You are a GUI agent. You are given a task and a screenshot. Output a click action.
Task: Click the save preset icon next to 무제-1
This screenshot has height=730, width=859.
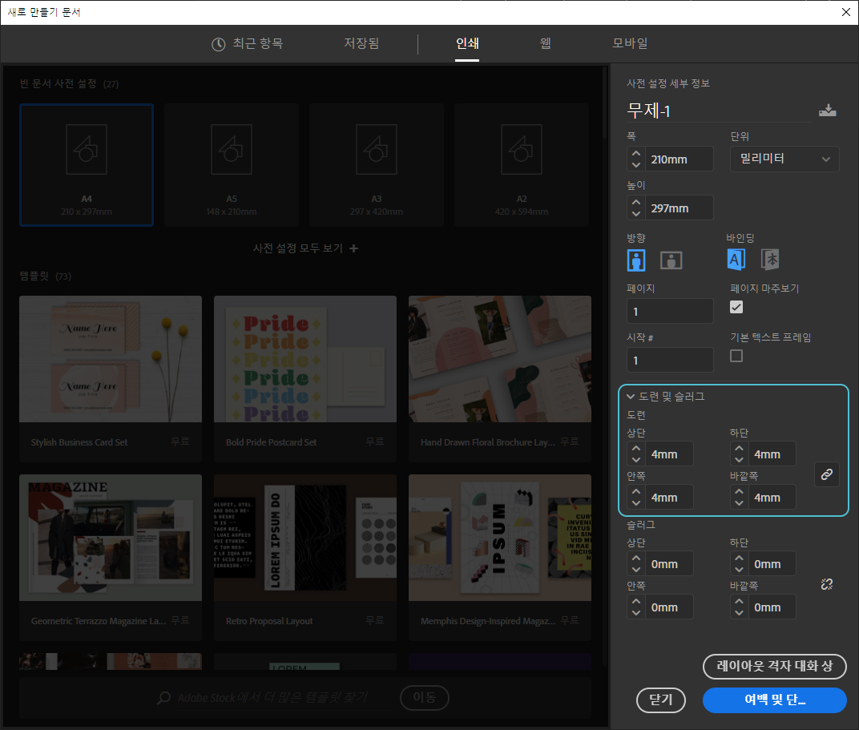pos(827,111)
